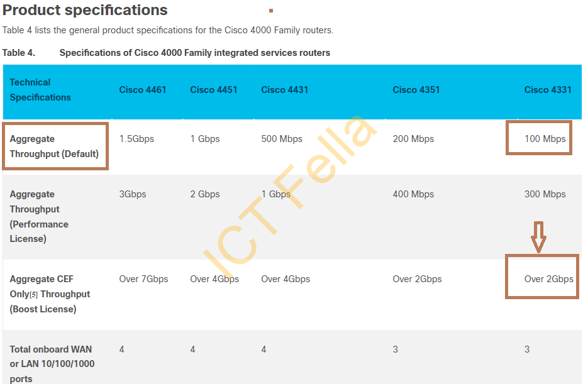583x384 pixels.
Task: Click the Over 2Gbps cell for Cisco 4331
Action: click(549, 279)
